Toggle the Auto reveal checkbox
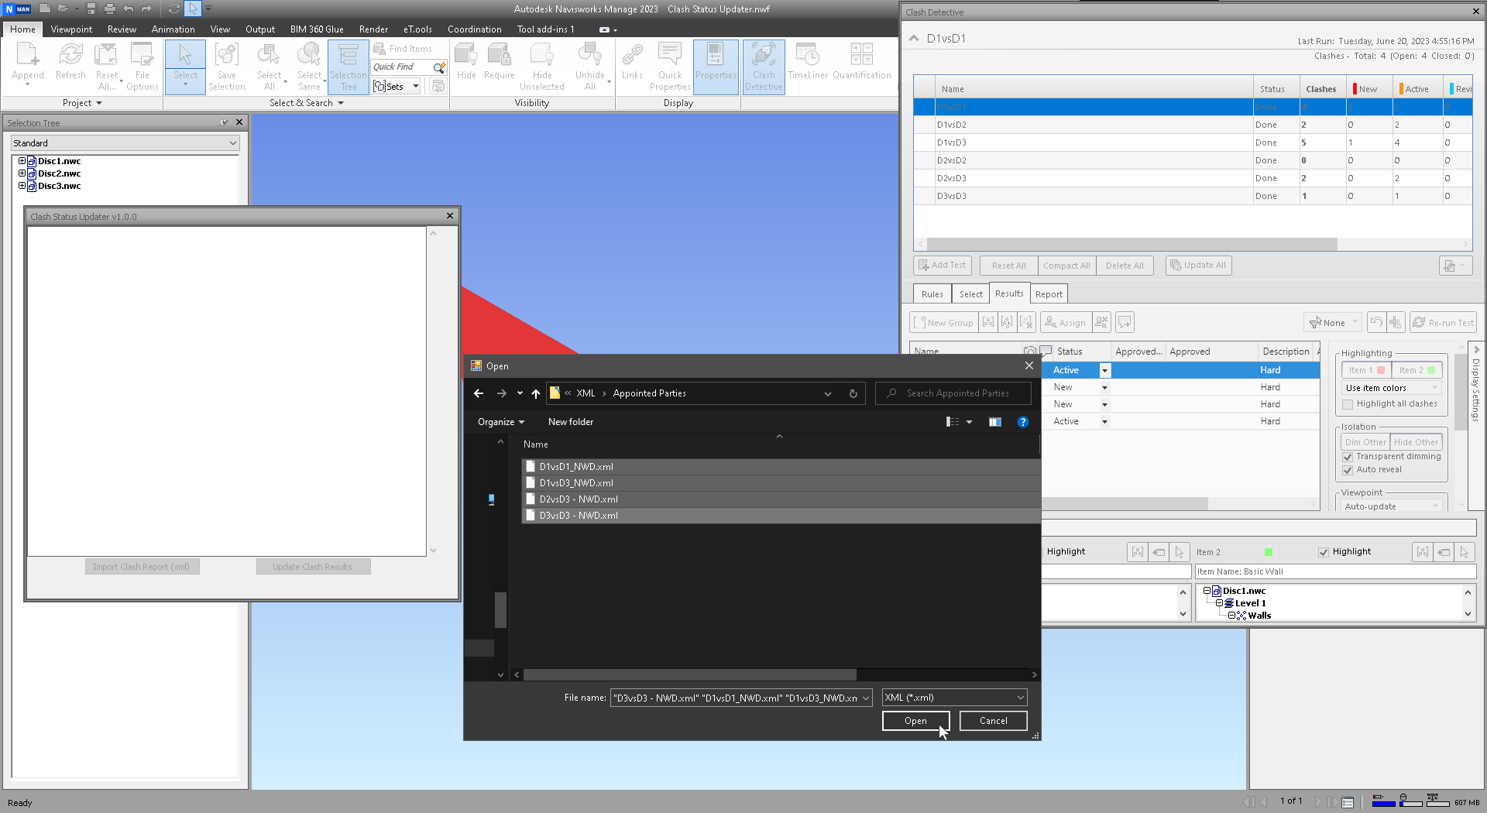The image size is (1487, 813). [1348, 470]
